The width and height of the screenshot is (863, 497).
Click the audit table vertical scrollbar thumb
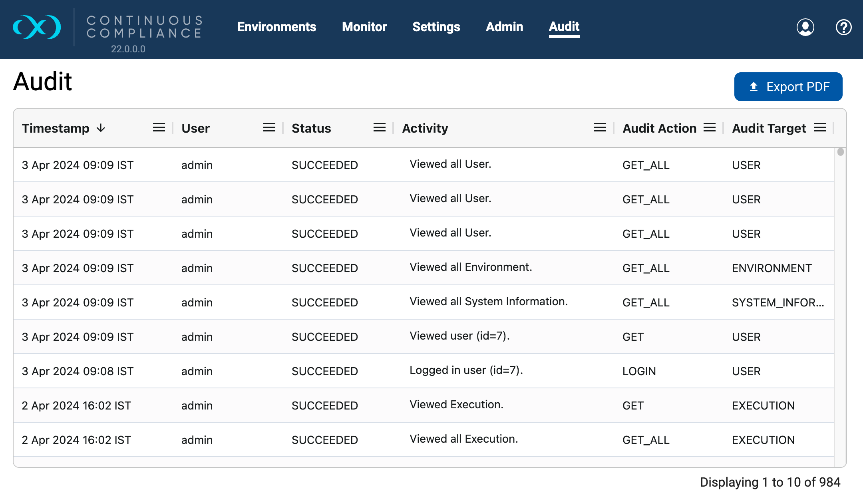click(x=841, y=152)
